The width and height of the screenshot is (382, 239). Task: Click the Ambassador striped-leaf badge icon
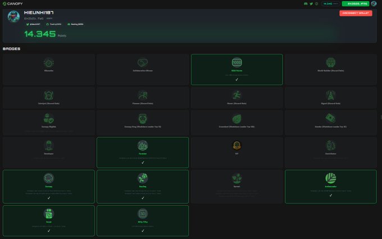331,178
